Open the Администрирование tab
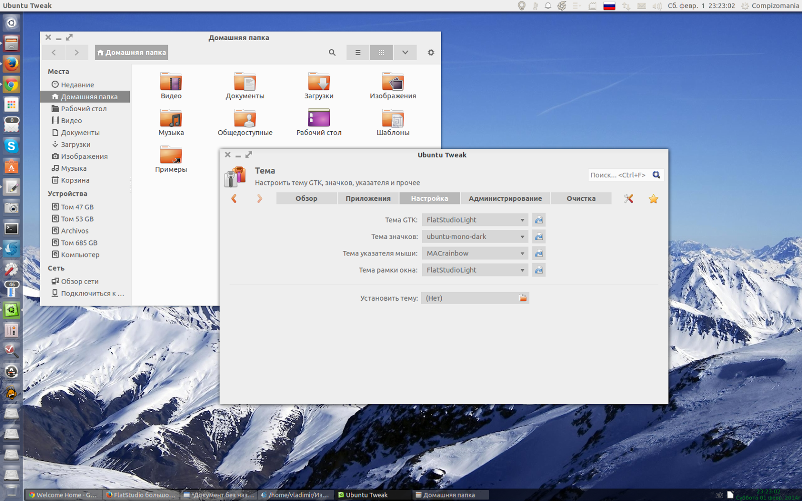802x501 pixels. click(x=505, y=198)
